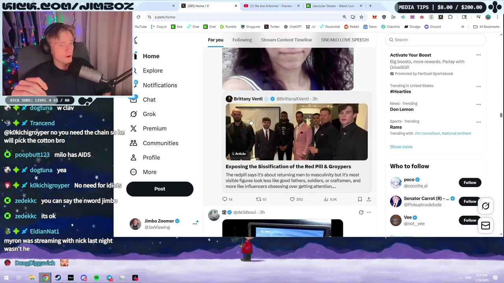Open the Rumble bookmark
The image size is (504, 283).
pyautogui.click(x=228, y=27)
